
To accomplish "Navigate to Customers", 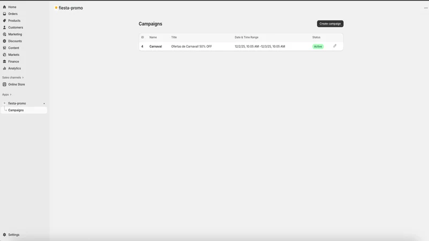I will 16,28.
